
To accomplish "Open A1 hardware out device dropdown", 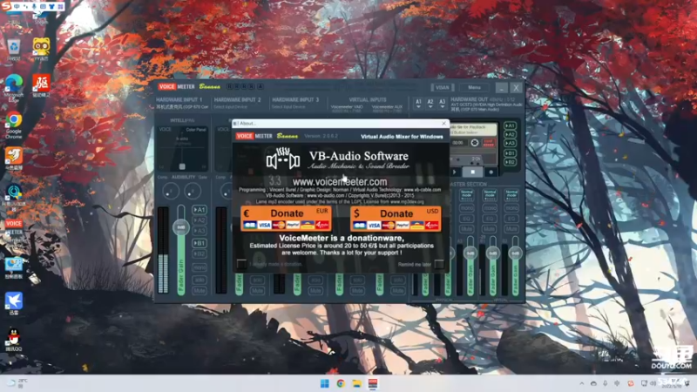I will tap(418, 104).
